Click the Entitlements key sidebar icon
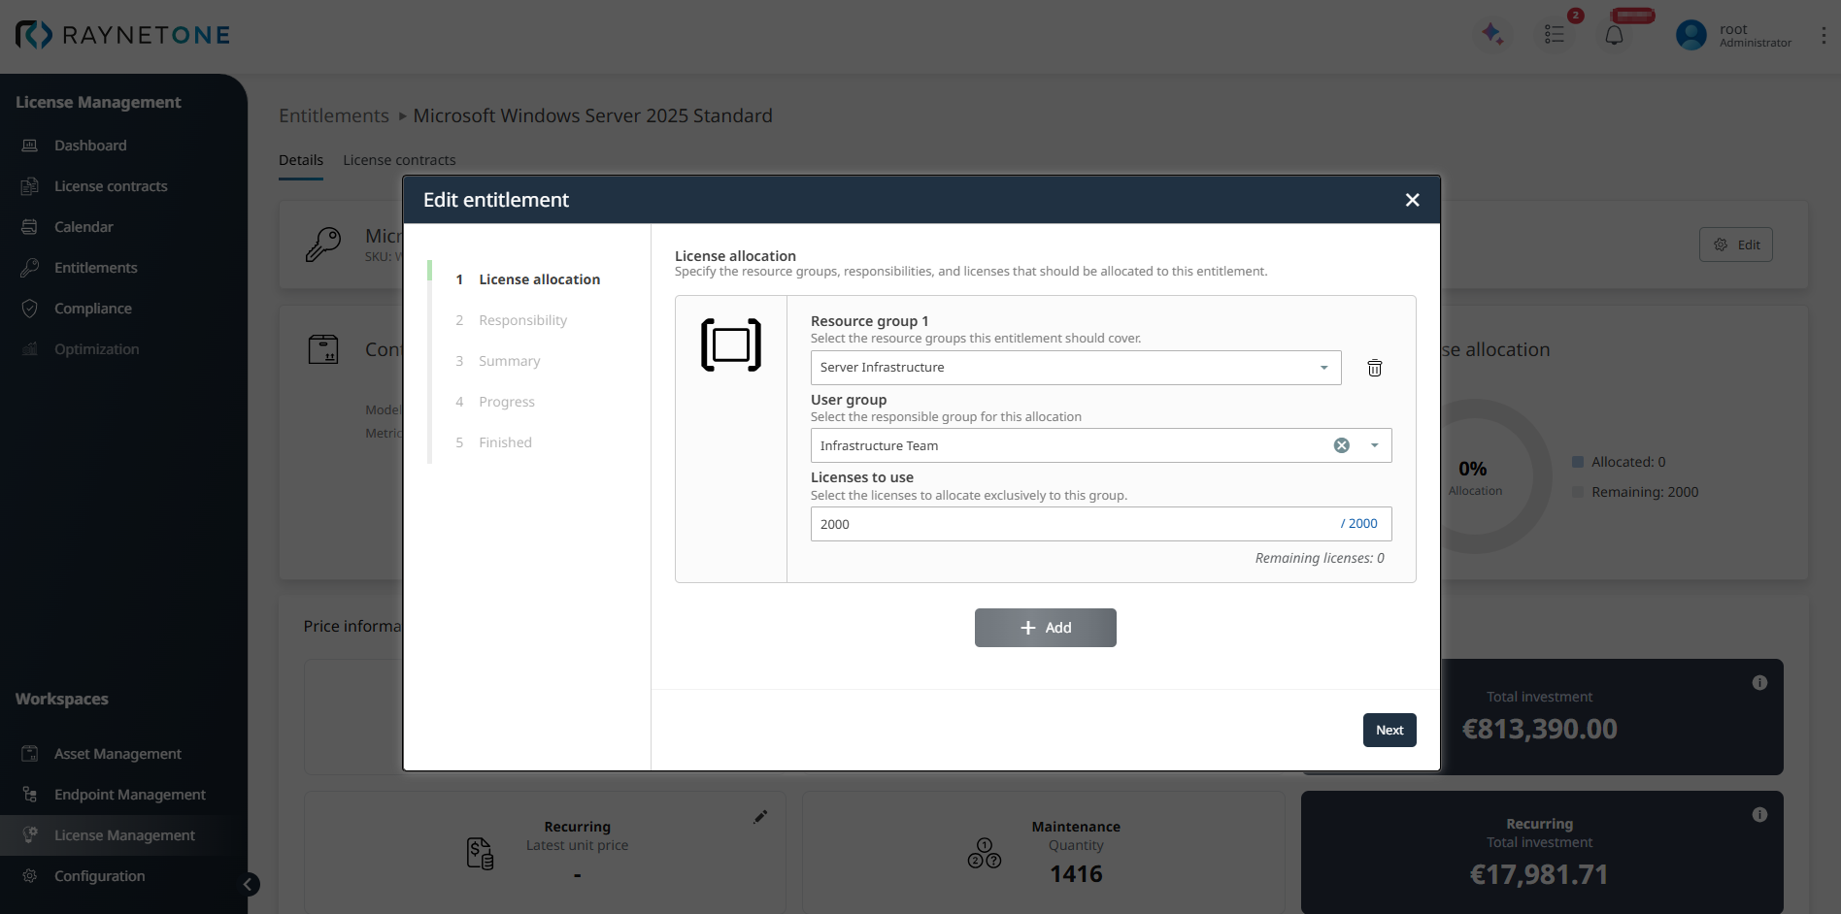The image size is (1841, 914). click(30, 268)
